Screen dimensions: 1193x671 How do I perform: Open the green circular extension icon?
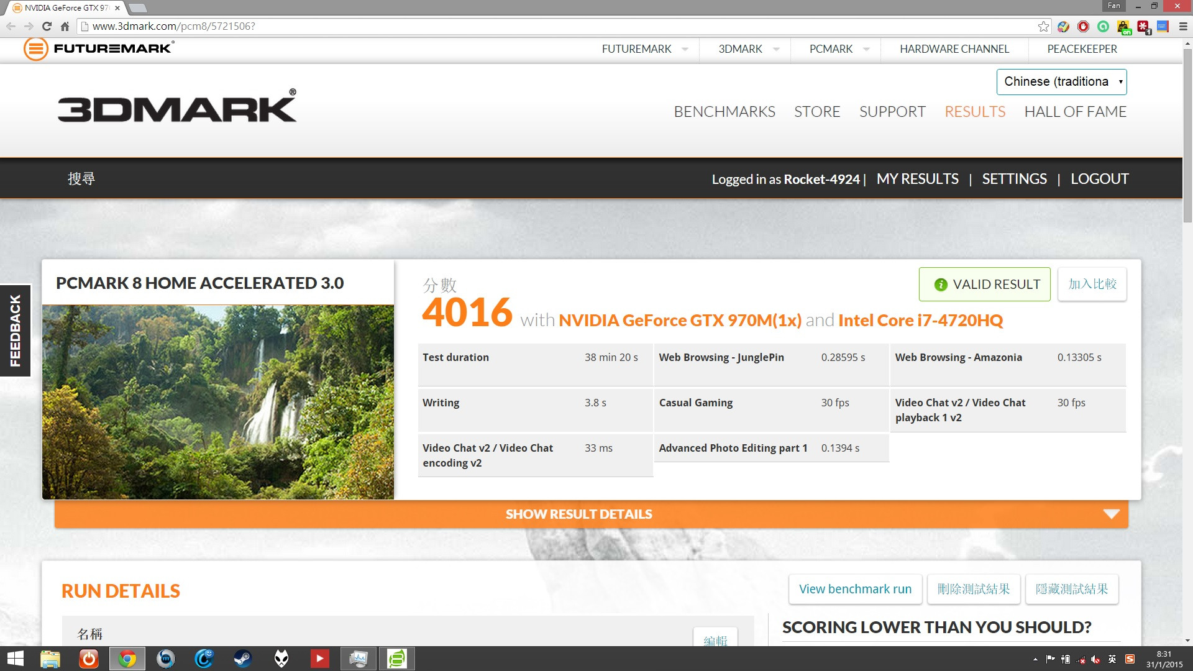(1103, 26)
